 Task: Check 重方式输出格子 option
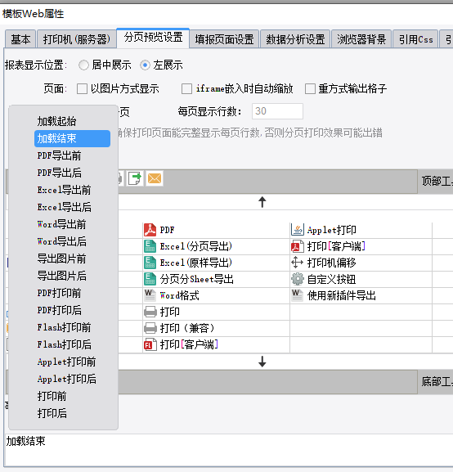tap(310, 89)
